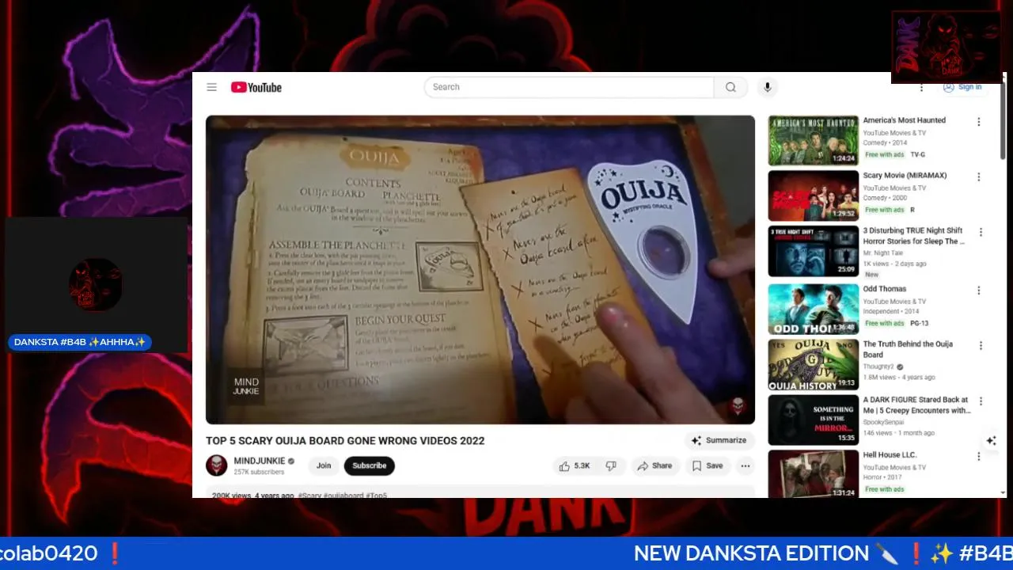Image resolution: width=1013 pixels, height=570 pixels.
Task: Open options menu for Hell House LLC.
Action: (x=979, y=457)
